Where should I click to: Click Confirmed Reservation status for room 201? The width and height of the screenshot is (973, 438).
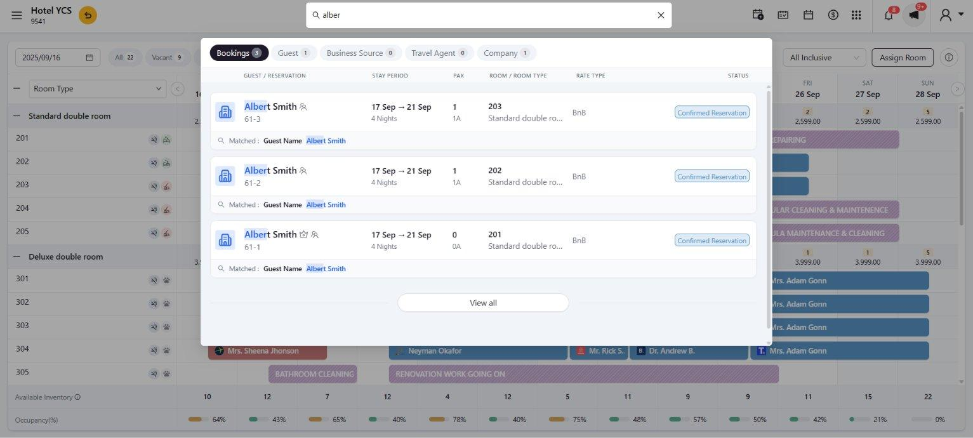[712, 241]
